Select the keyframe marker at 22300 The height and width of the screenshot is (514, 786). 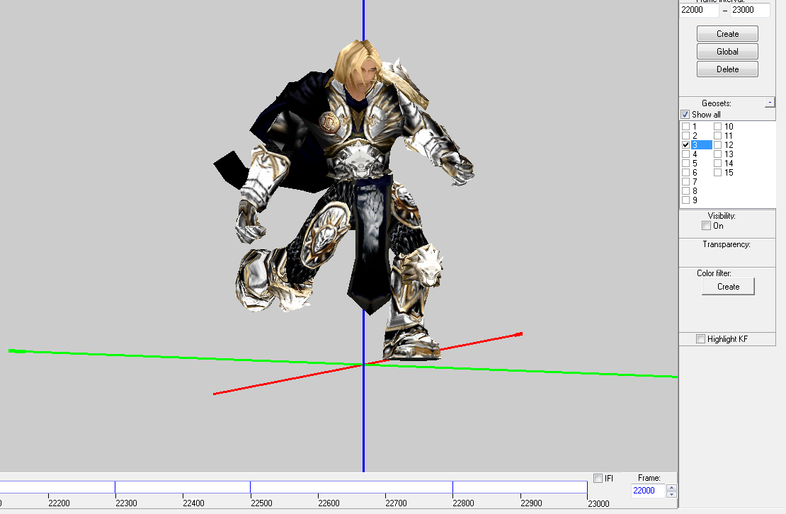click(115, 487)
